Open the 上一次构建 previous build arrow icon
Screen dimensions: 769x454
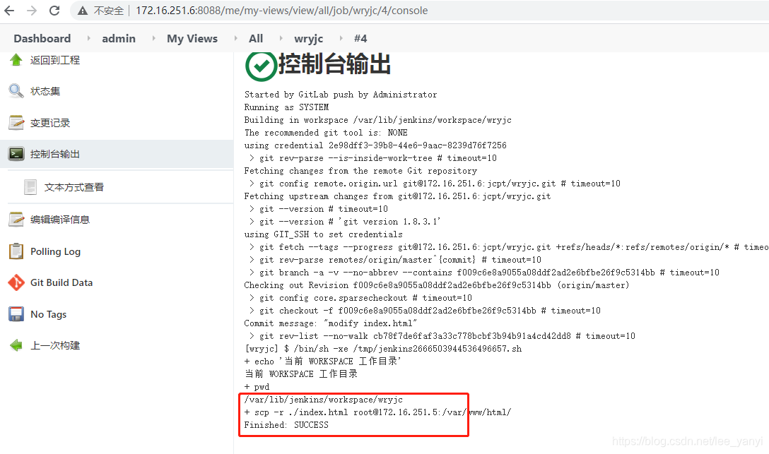tap(18, 345)
